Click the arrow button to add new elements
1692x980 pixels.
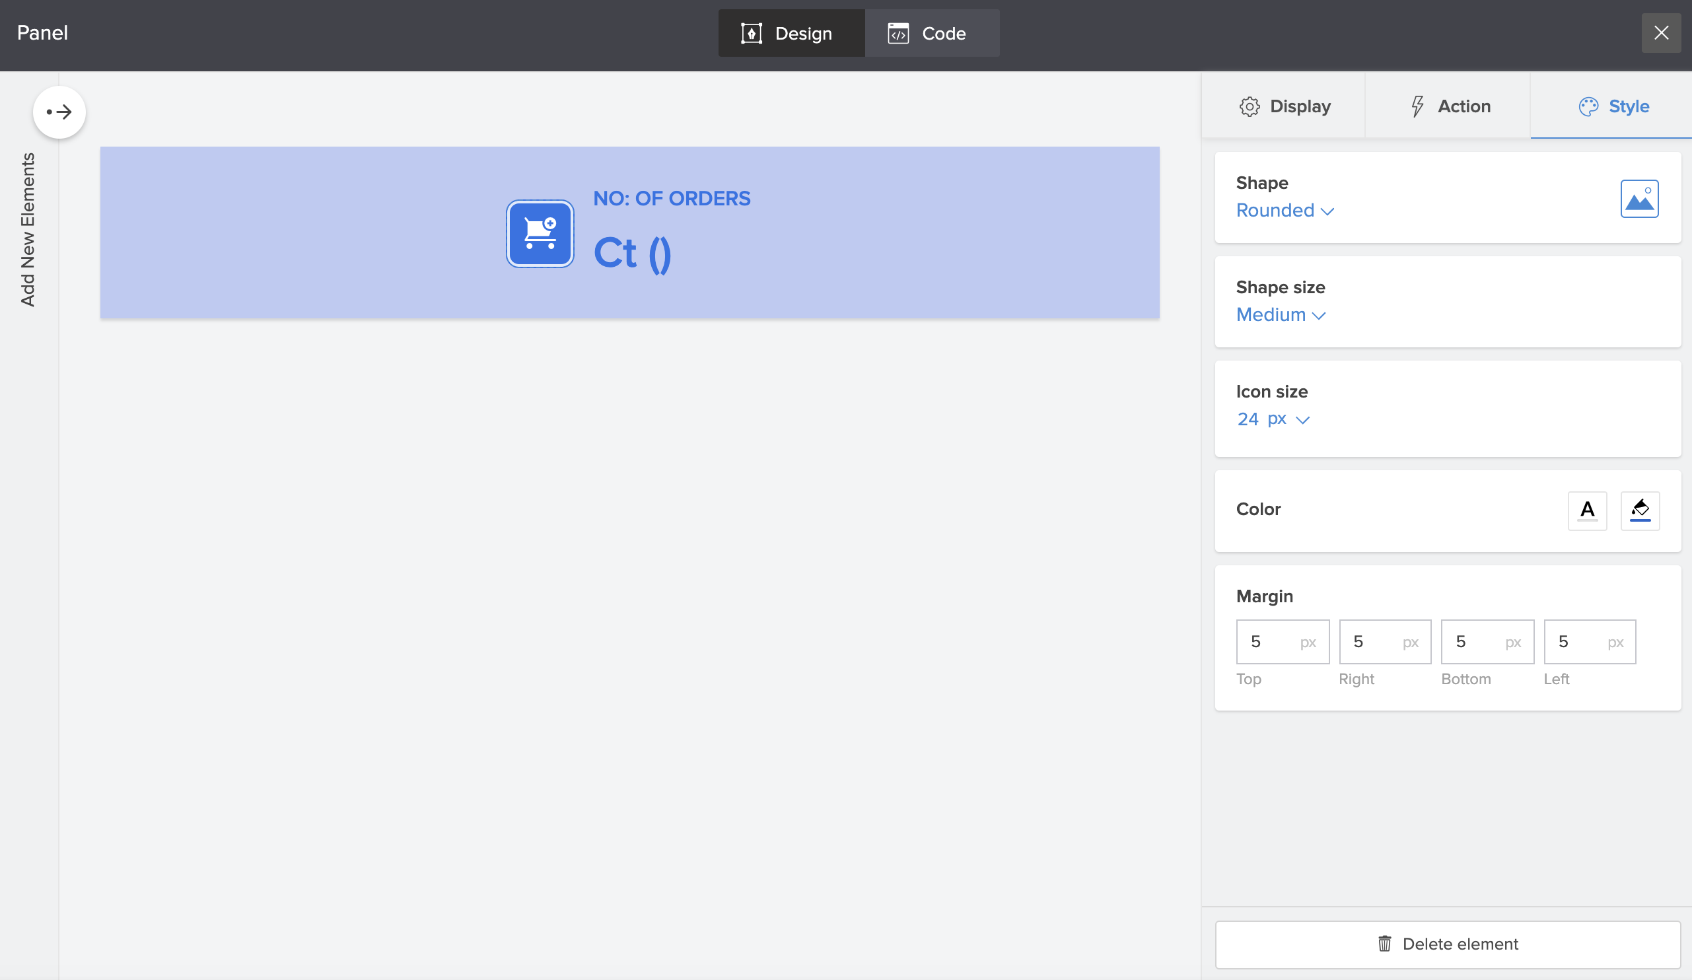[59, 112]
